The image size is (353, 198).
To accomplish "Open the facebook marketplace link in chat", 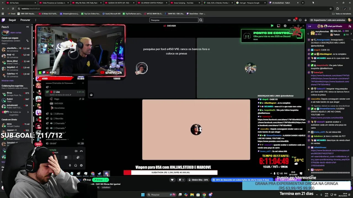I will pos(330,158).
